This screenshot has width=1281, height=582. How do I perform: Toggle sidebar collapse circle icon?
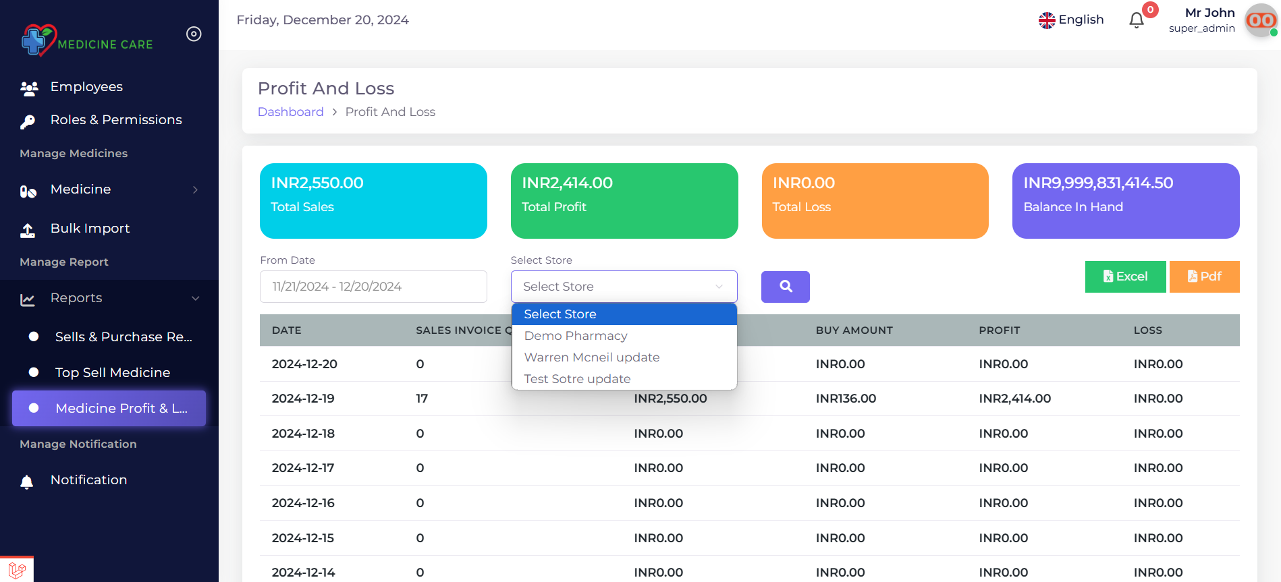coord(194,34)
